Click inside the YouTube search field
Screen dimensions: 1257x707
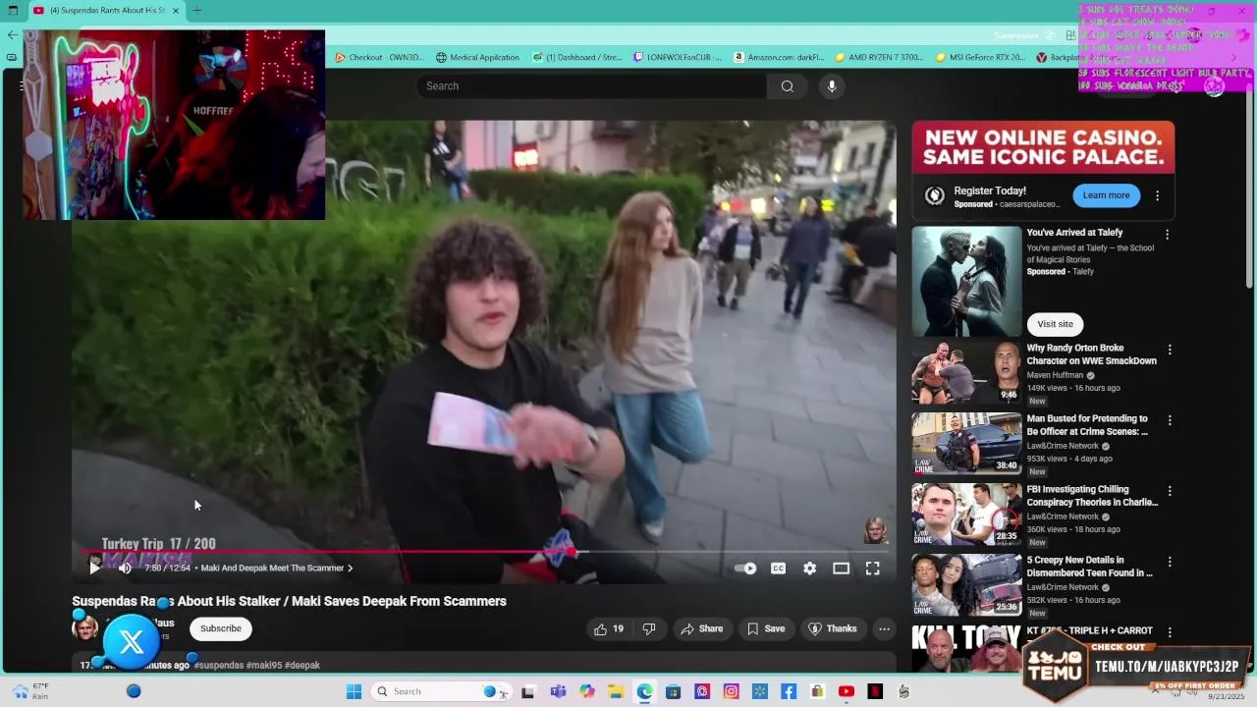(x=592, y=86)
